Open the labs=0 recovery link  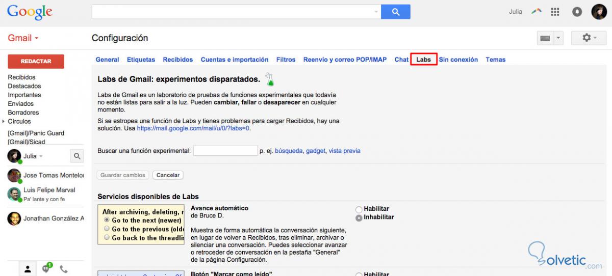click(193, 128)
